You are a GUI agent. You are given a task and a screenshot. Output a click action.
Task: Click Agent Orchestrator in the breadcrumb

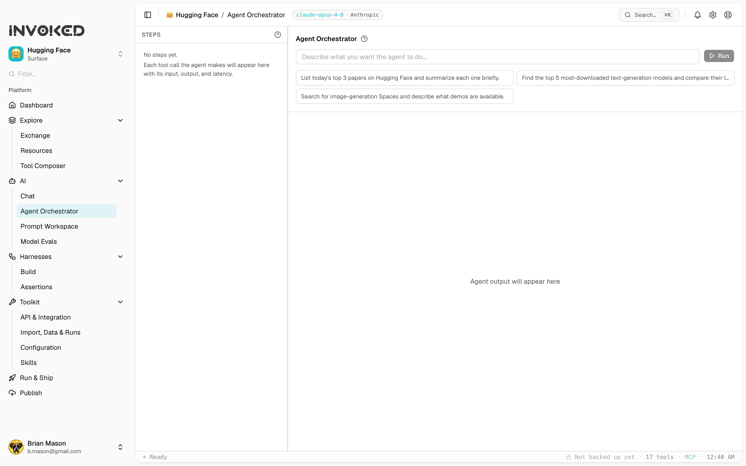click(256, 15)
